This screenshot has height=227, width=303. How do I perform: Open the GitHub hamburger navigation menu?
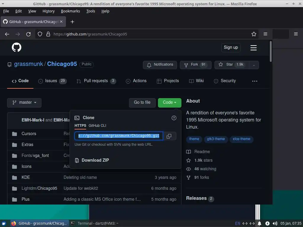click(253, 48)
